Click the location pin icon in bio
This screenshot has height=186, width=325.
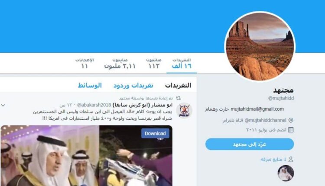tap(291, 120)
